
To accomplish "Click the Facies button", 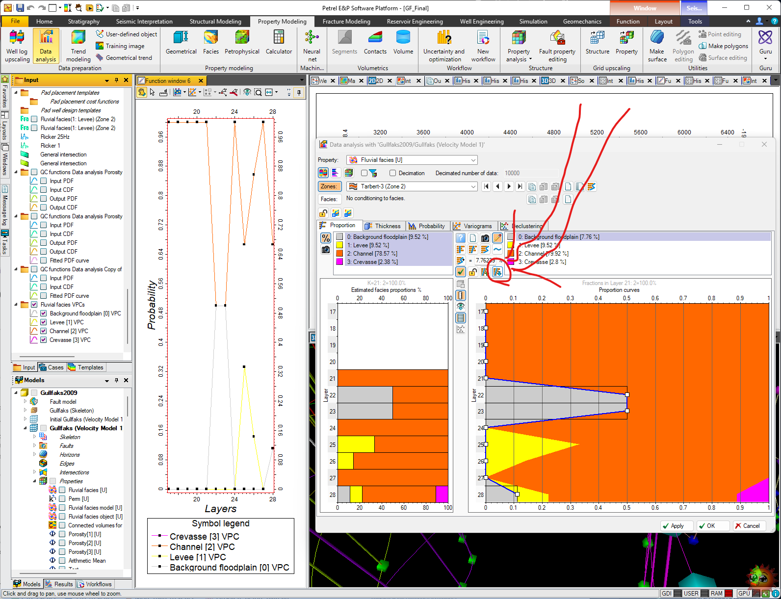I will pyautogui.click(x=329, y=199).
